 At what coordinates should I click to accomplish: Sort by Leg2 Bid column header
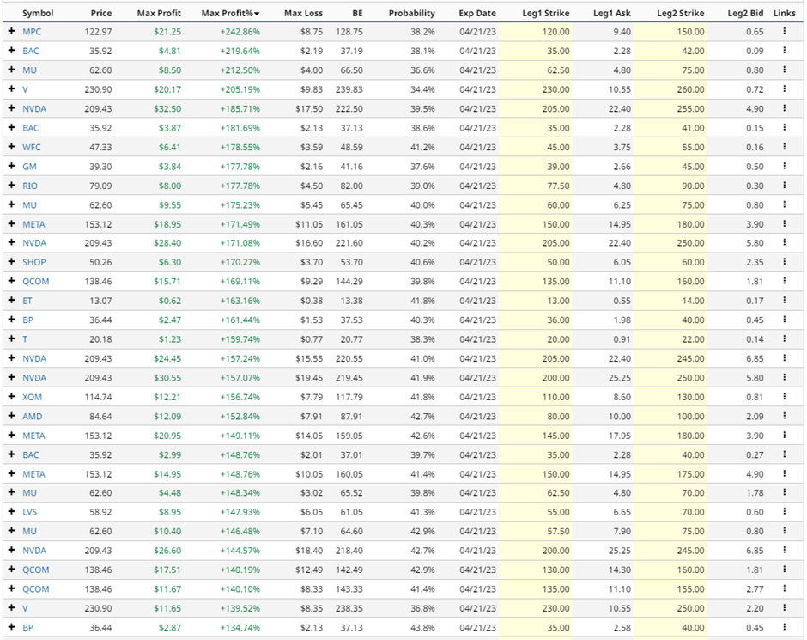tap(745, 14)
